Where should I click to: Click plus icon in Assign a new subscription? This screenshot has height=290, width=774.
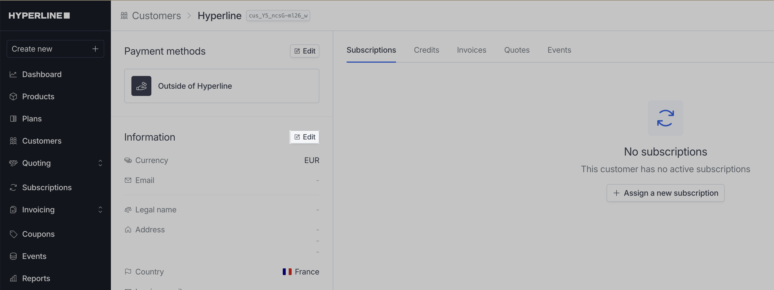[616, 193]
